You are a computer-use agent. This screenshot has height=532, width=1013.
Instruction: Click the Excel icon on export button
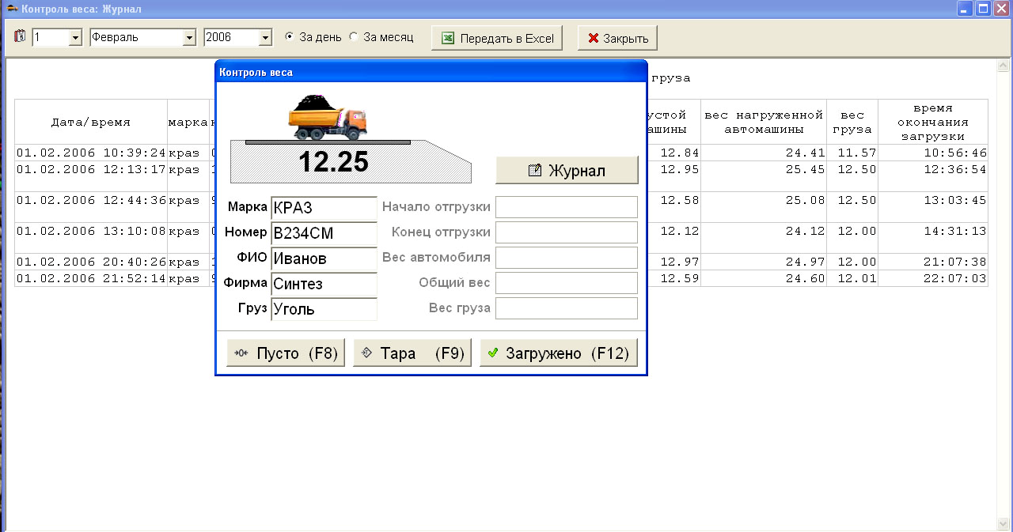point(448,38)
